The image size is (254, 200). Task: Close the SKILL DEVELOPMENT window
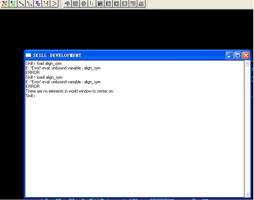click(246, 56)
